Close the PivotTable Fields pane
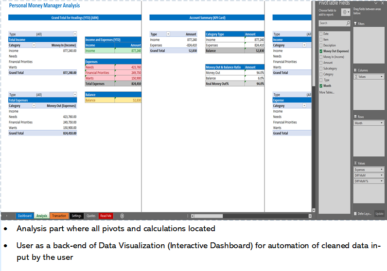 383,3
